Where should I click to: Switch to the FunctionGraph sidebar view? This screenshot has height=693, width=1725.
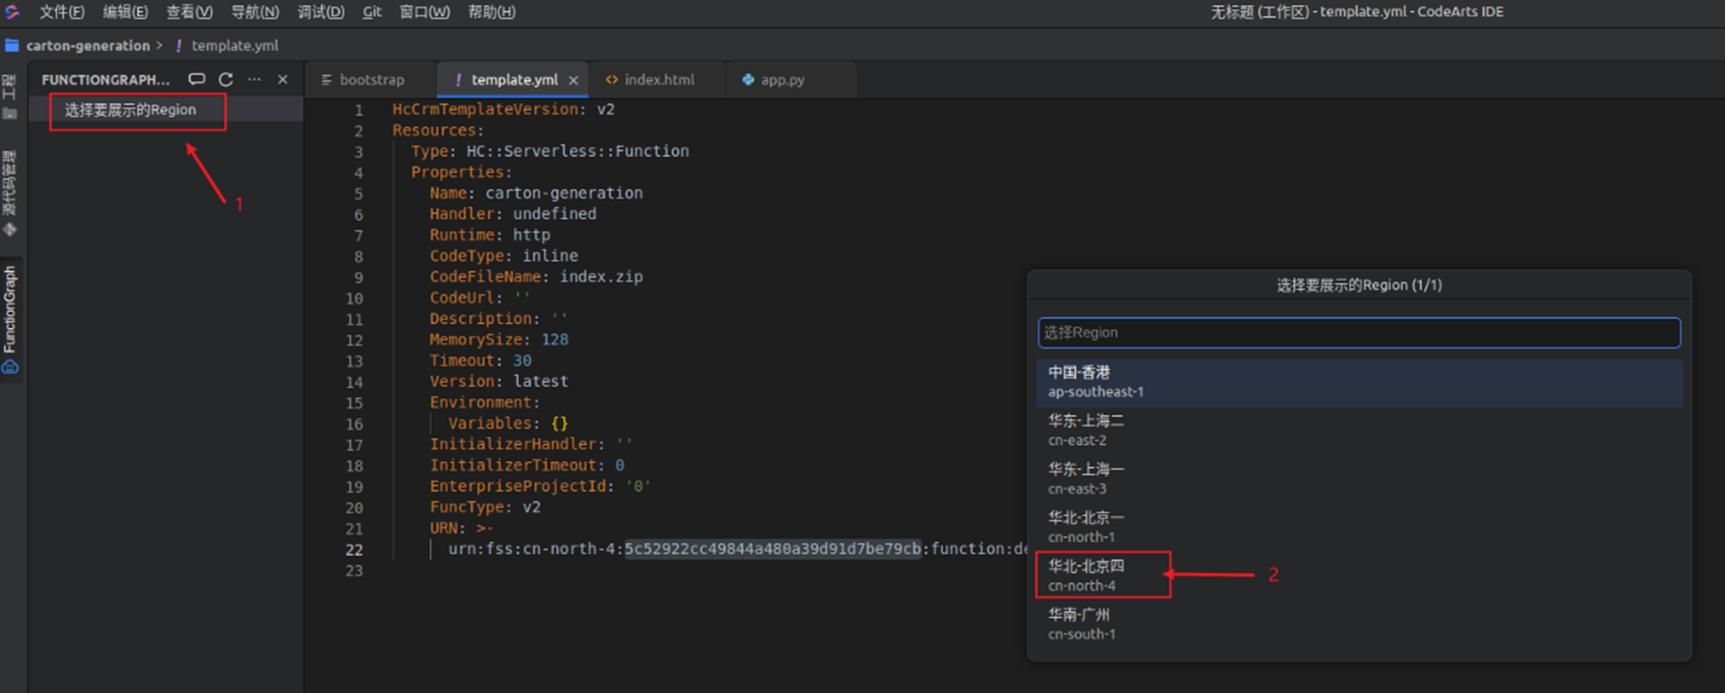(9, 319)
